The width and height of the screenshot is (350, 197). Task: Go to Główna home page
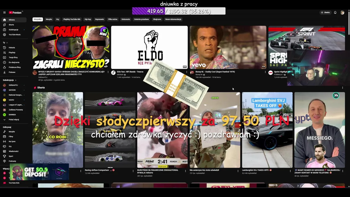pyautogui.click(x=14, y=20)
